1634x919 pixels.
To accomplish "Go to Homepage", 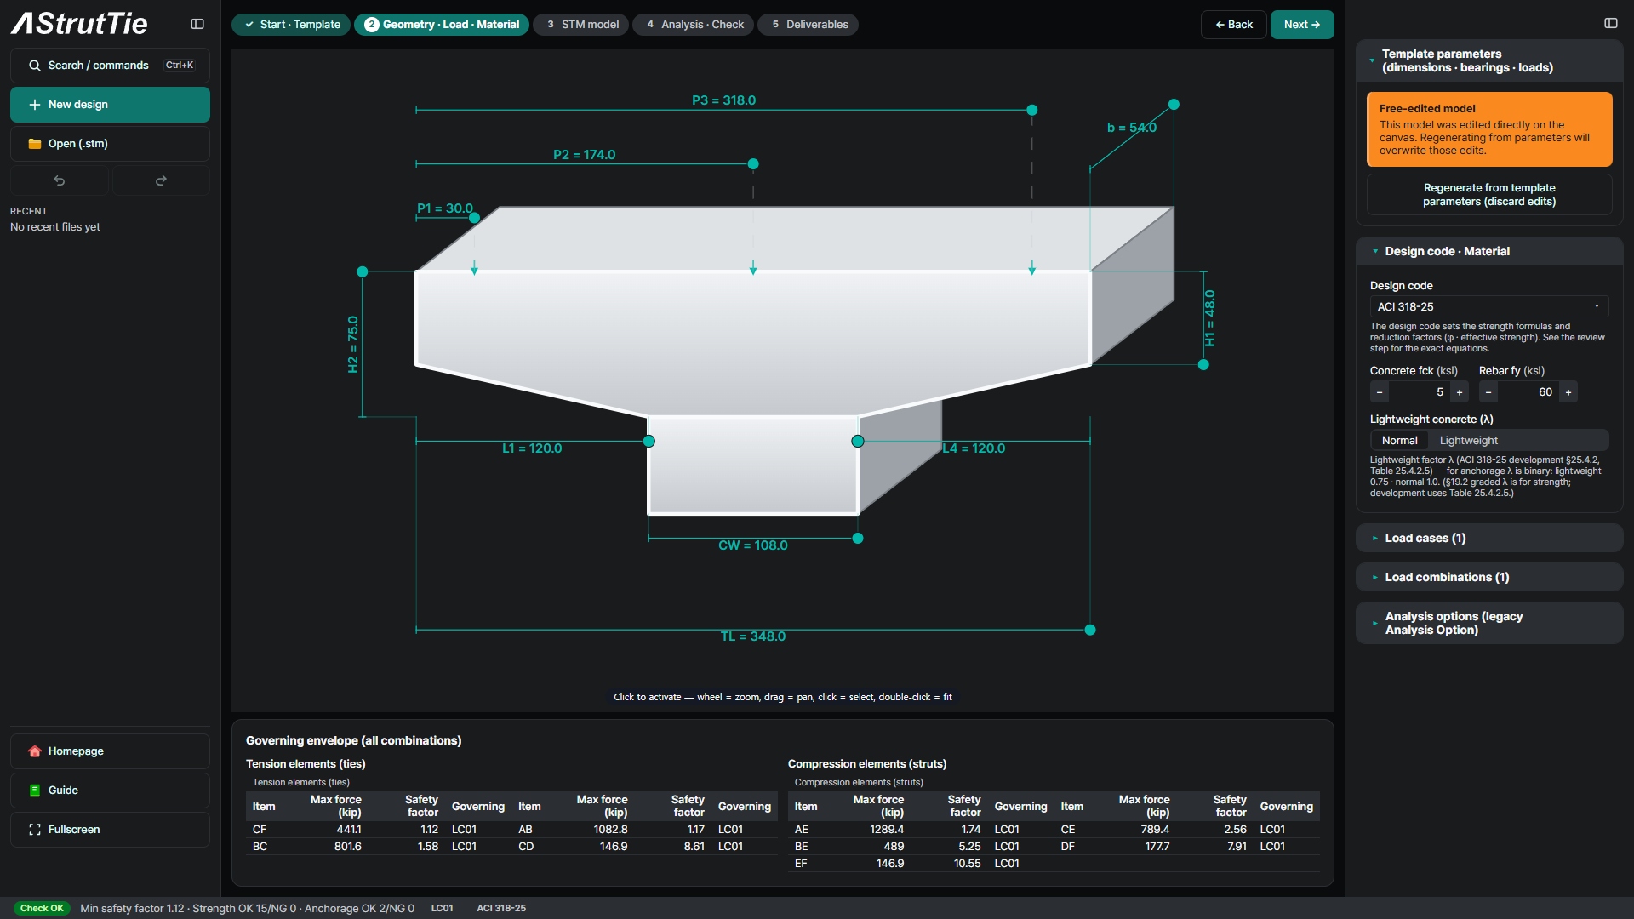I will (x=110, y=751).
